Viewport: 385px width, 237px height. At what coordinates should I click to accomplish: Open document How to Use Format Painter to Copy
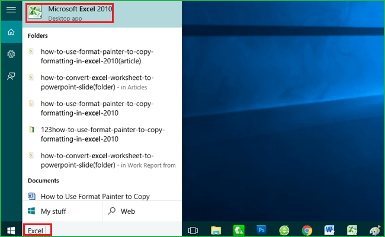[x=95, y=196]
